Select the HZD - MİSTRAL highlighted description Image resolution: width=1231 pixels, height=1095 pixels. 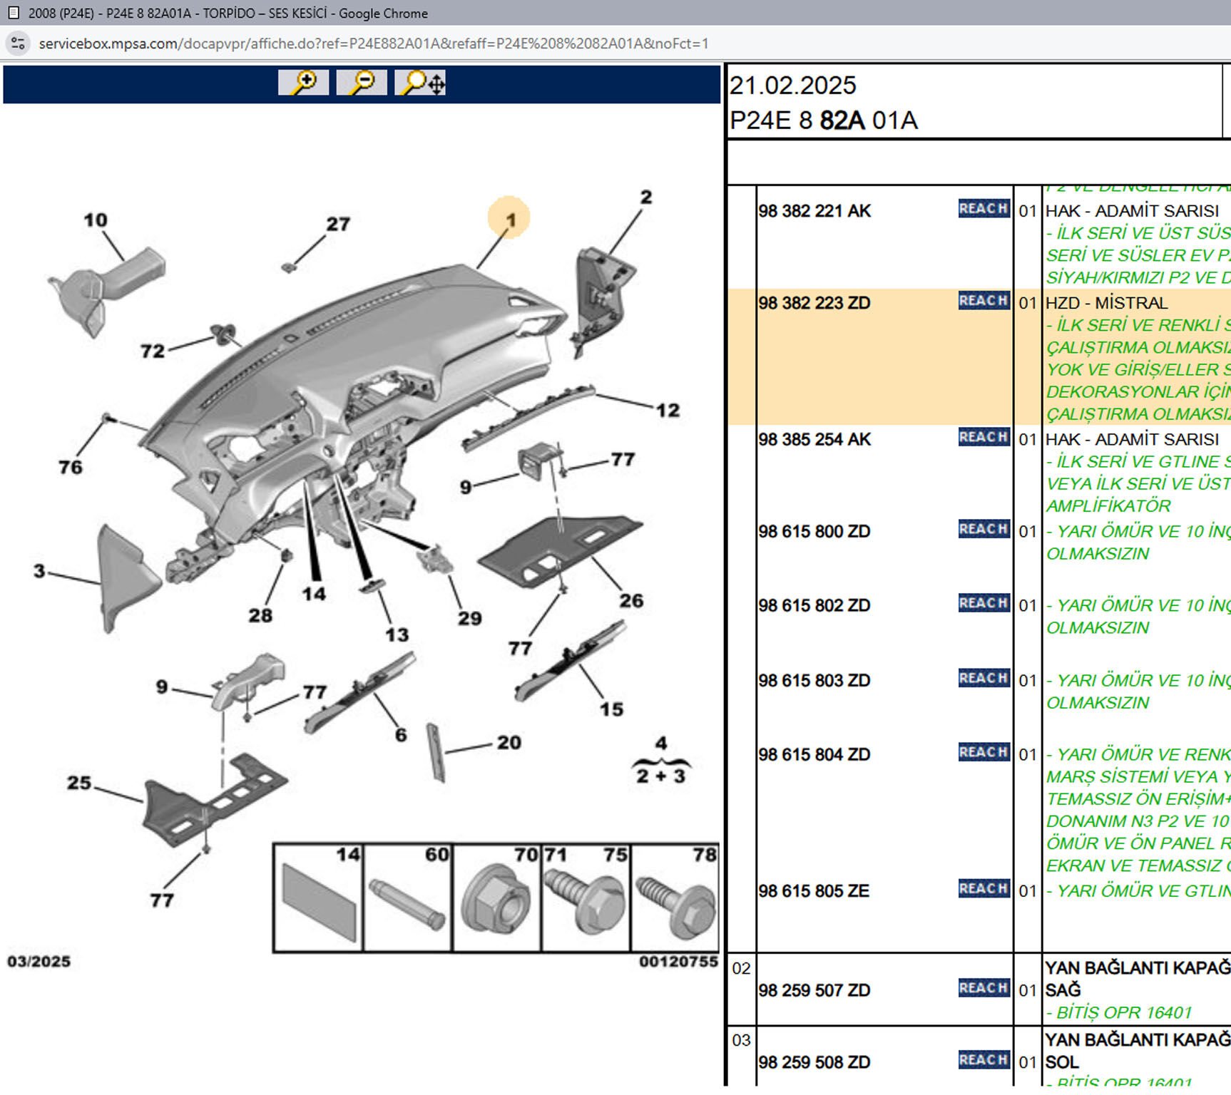tap(1106, 303)
